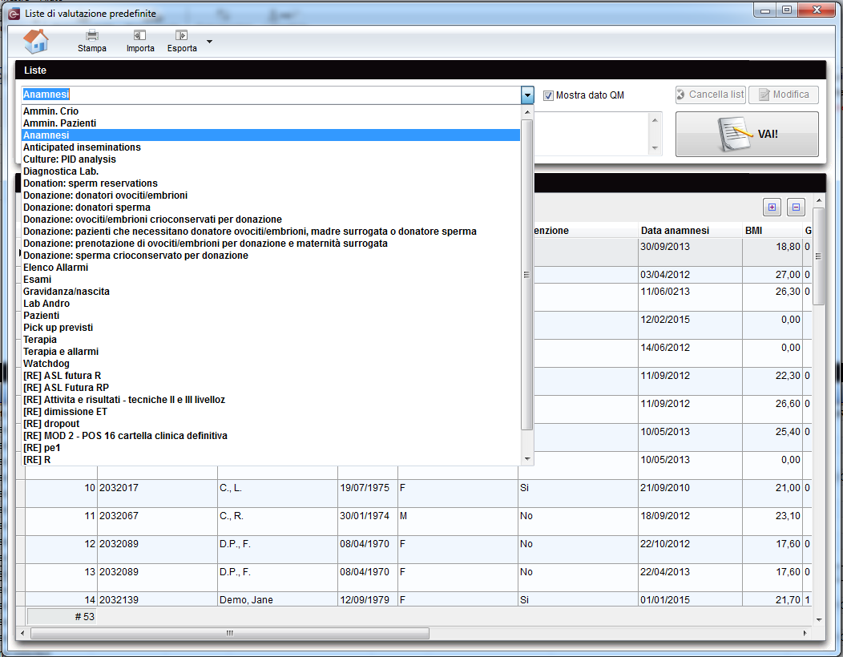Select [RE] MOD 2 - POS 16 entry
The height and width of the screenshot is (657, 843).
click(270, 436)
